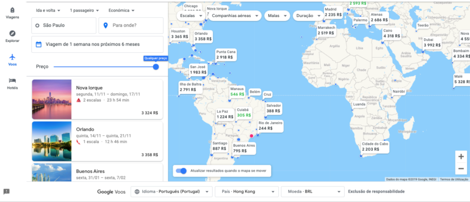The image size is (470, 202).
Task: Click the Manaus 546 R$ map label
Action: click(x=237, y=92)
